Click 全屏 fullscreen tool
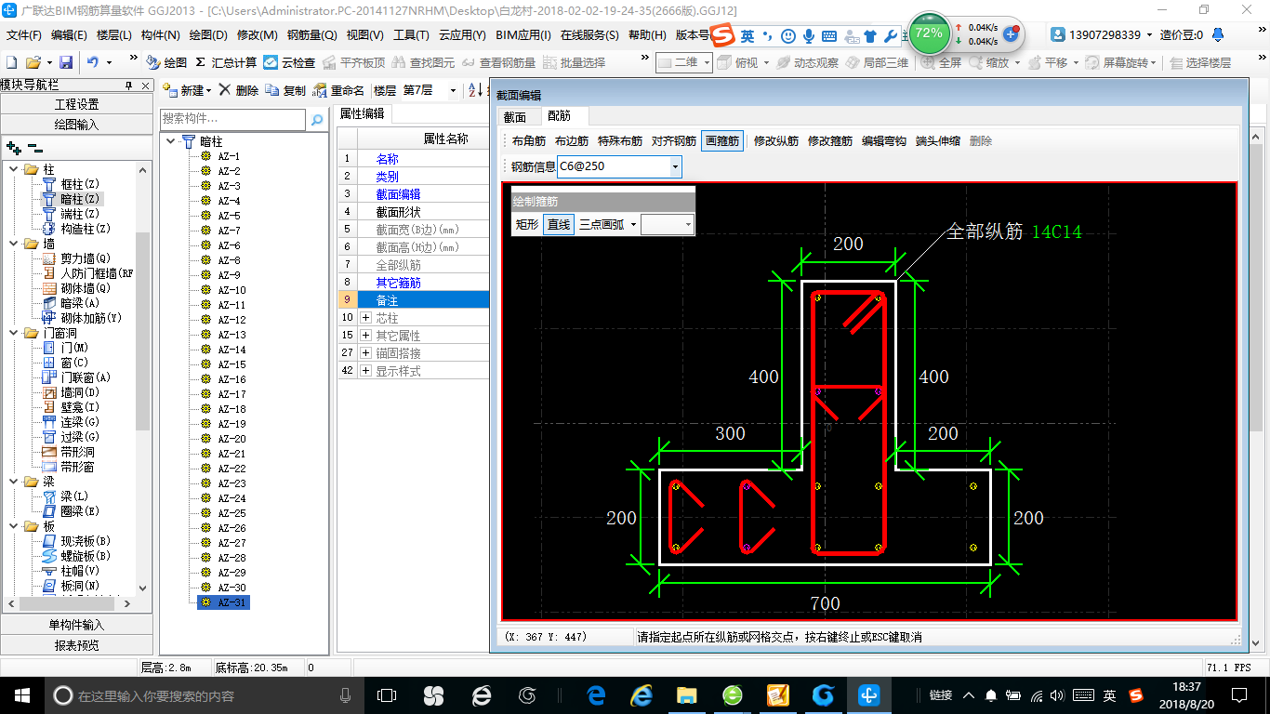The image size is (1270, 714). click(940, 62)
